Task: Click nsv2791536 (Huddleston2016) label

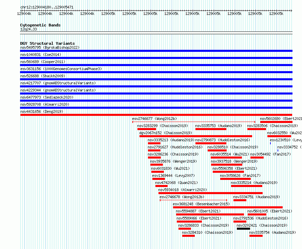Action: pos(261,218)
